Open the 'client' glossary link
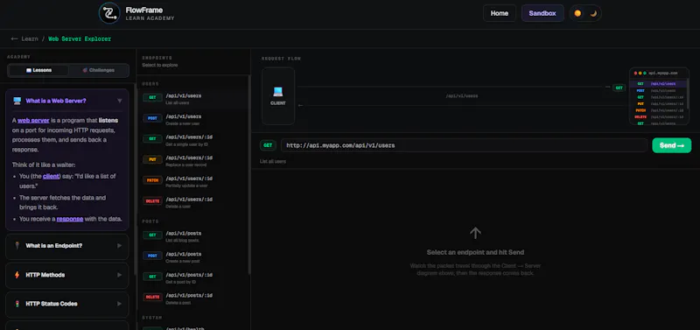The image size is (700, 330). 51,177
